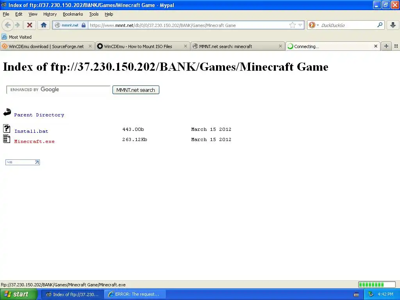Viewport: 400px width, 300px height.
Task: Click the Index of ftp page heading
Action: [165, 67]
